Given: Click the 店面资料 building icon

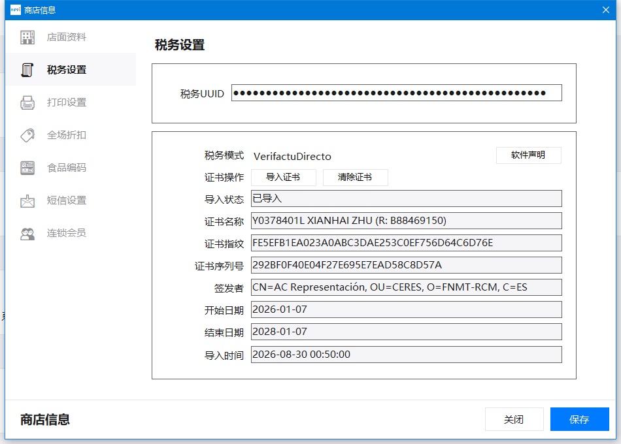Looking at the screenshot, I should (27, 37).
